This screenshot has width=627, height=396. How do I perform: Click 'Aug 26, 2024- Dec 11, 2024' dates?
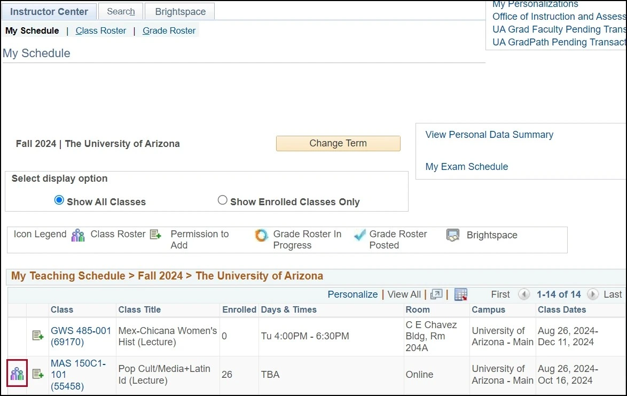[x=568, y=336]
